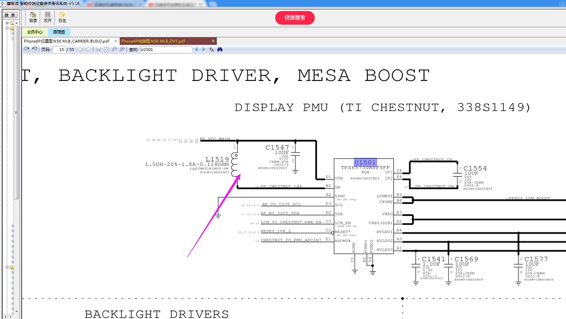Click the rotate clockwise page icon

pos(35,49)
